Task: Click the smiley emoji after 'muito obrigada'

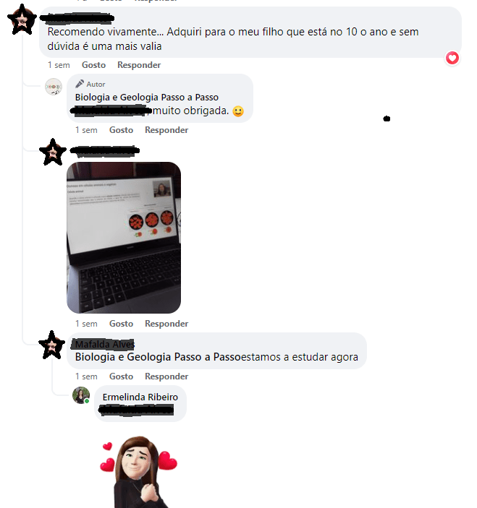Action: (x=238, y=111)
